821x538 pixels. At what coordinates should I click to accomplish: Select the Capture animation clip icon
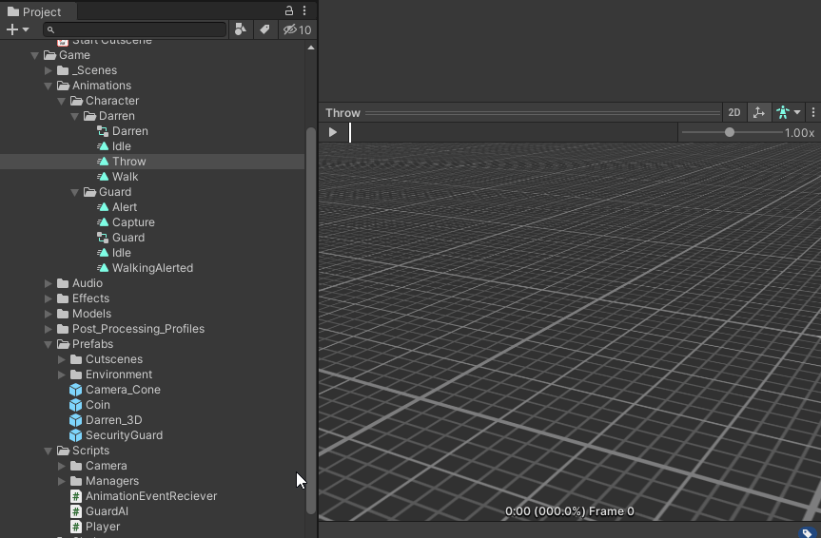tap(103, 221)
